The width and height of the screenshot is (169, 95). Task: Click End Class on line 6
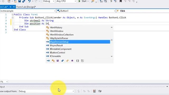point(20,30)
